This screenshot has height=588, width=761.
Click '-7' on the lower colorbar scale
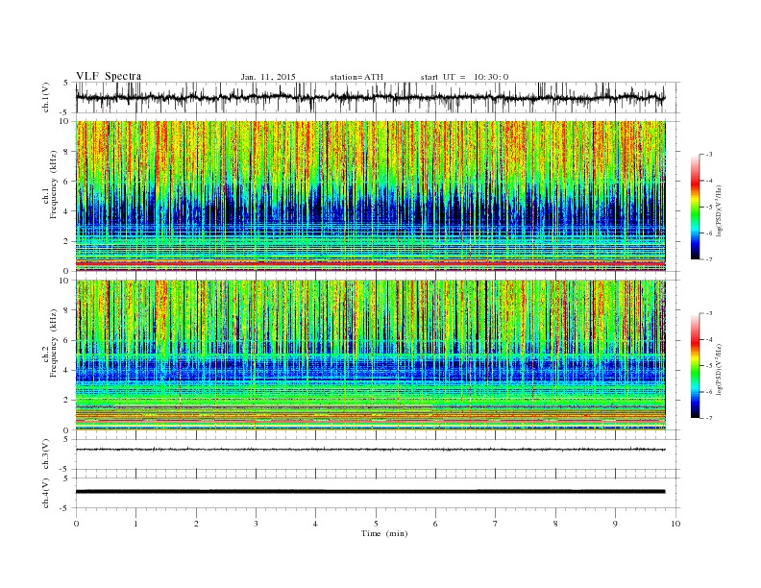pos(708,418)
